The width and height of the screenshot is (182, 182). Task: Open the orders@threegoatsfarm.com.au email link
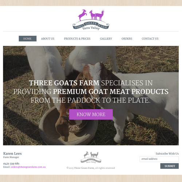28,167
